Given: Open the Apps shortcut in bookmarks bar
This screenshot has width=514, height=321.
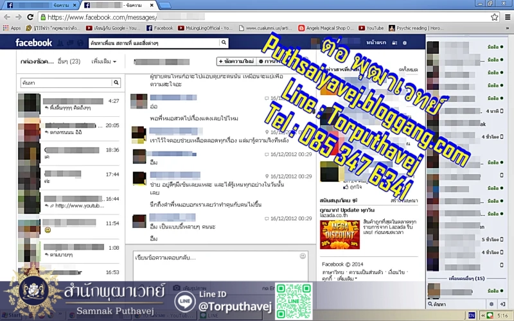Looking at the screenshot, I should [12, 28].
